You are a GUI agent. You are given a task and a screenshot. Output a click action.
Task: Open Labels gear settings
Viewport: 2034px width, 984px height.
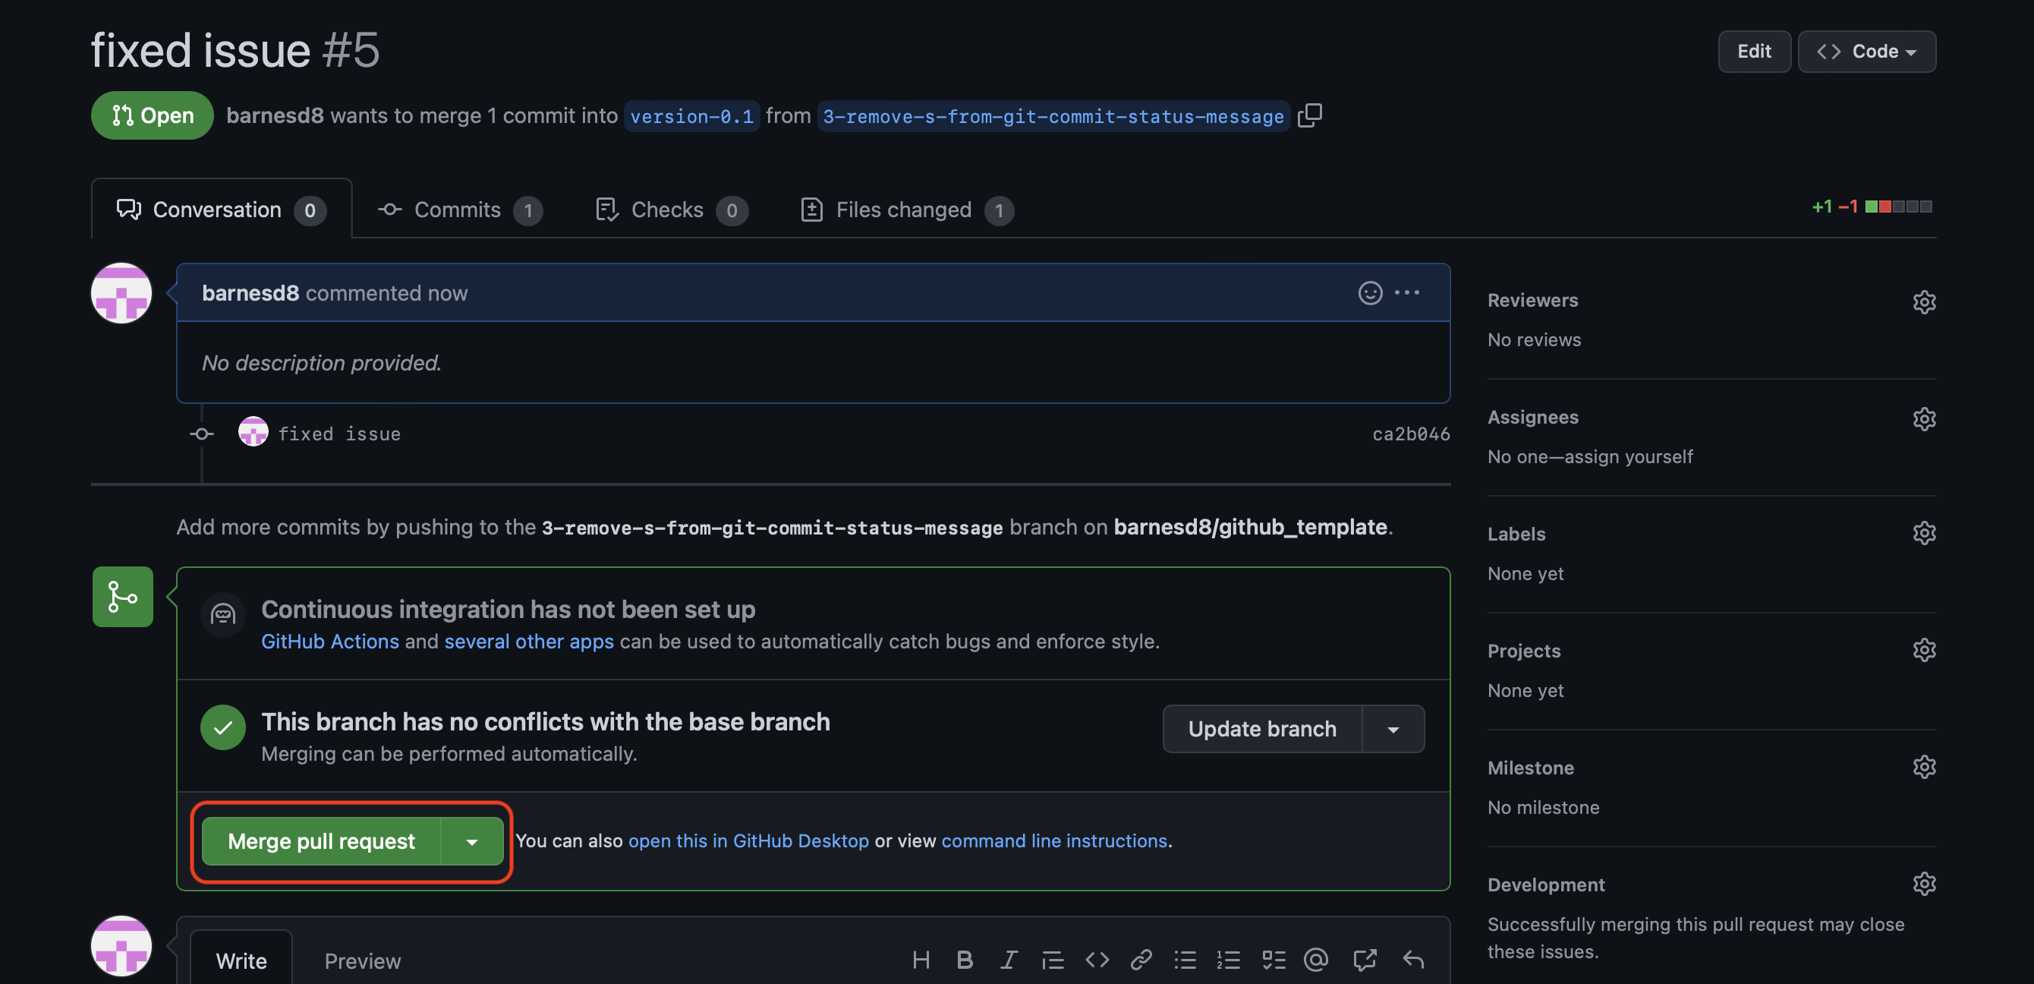[1923, 534]
